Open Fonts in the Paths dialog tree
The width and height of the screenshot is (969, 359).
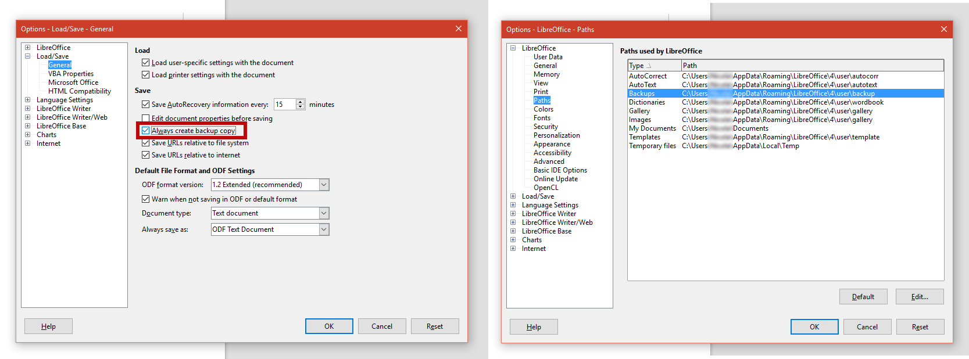point(542,118)
